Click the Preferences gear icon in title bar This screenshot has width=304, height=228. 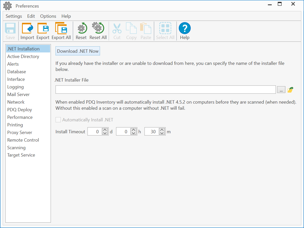8,6
